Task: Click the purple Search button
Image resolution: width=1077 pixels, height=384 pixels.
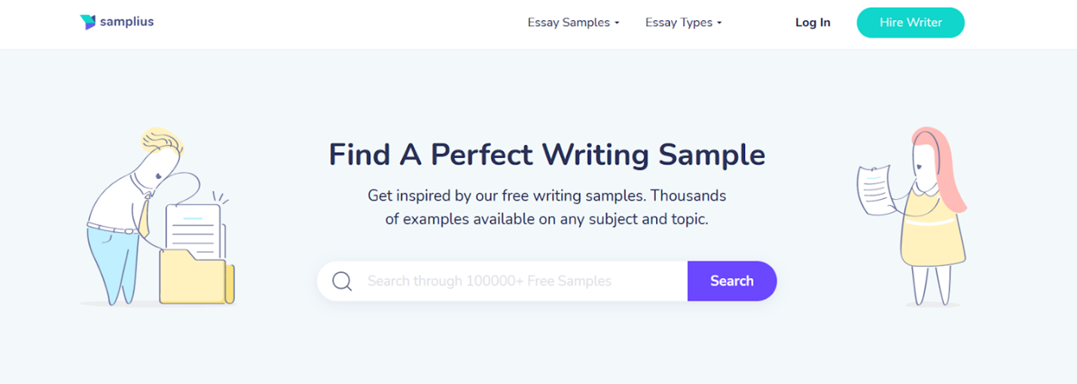Action: click(x=731, y=281)
